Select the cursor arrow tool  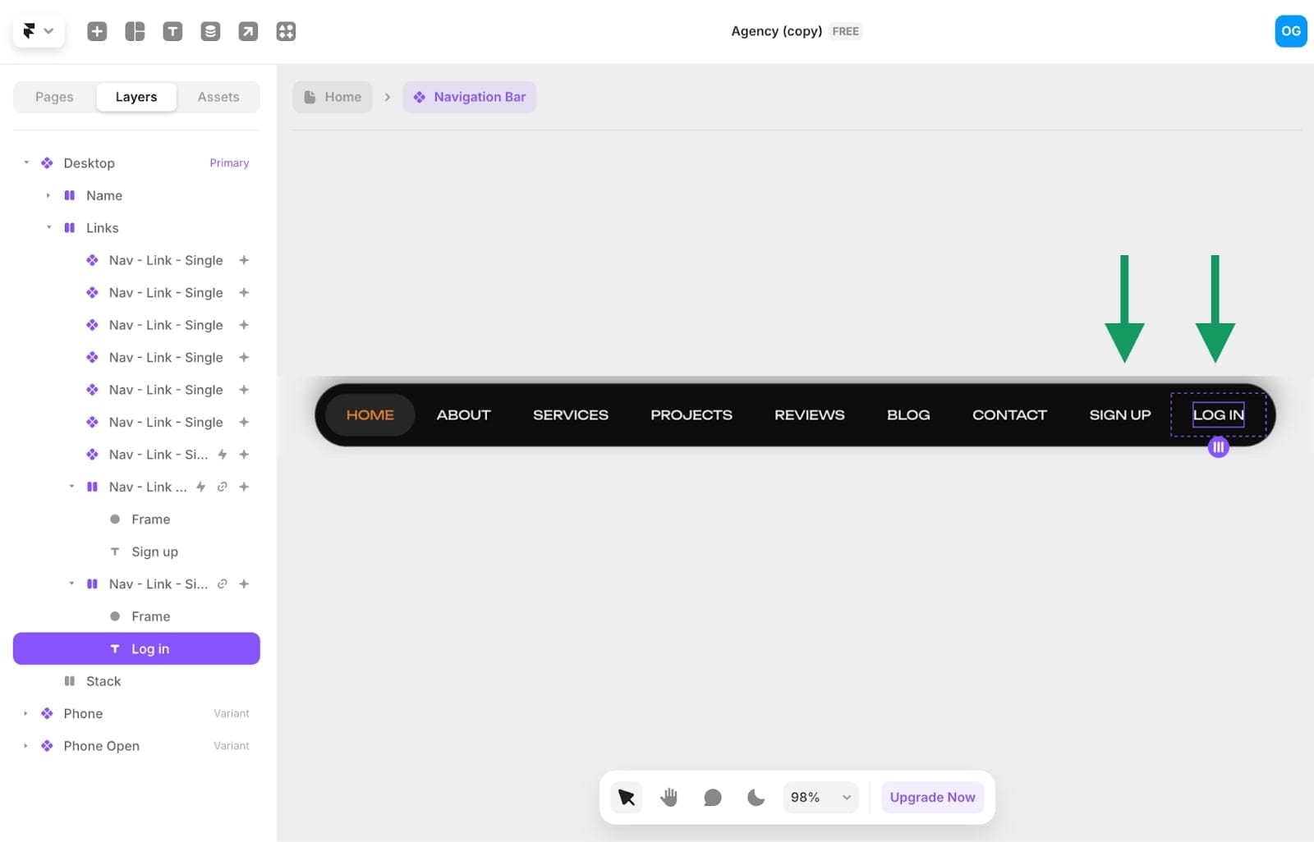(626, 796)
